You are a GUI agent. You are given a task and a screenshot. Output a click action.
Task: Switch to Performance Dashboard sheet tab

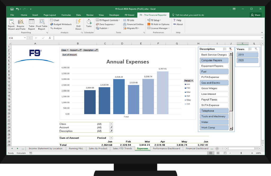point(166,149)
